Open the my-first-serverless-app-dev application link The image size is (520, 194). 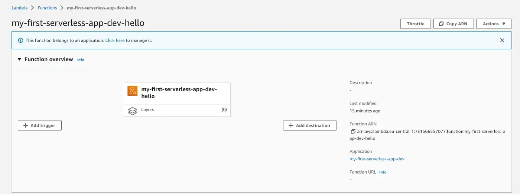[x=377, y=159]
